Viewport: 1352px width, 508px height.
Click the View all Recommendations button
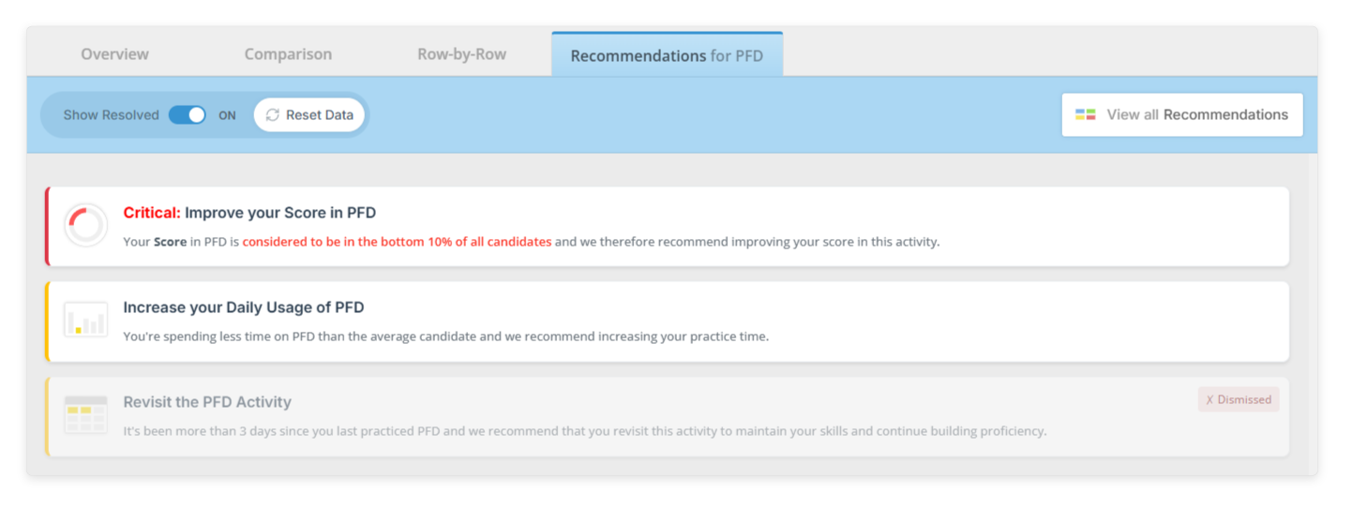(x=1182, y=114)
